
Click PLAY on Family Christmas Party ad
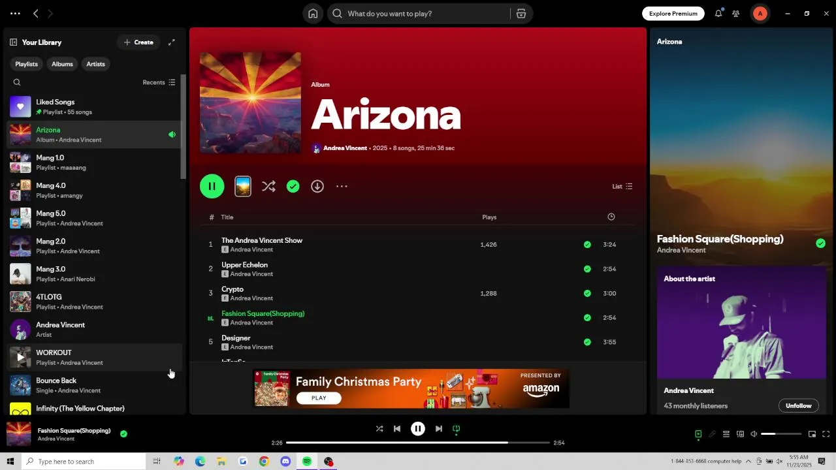[x=319, y=398]
